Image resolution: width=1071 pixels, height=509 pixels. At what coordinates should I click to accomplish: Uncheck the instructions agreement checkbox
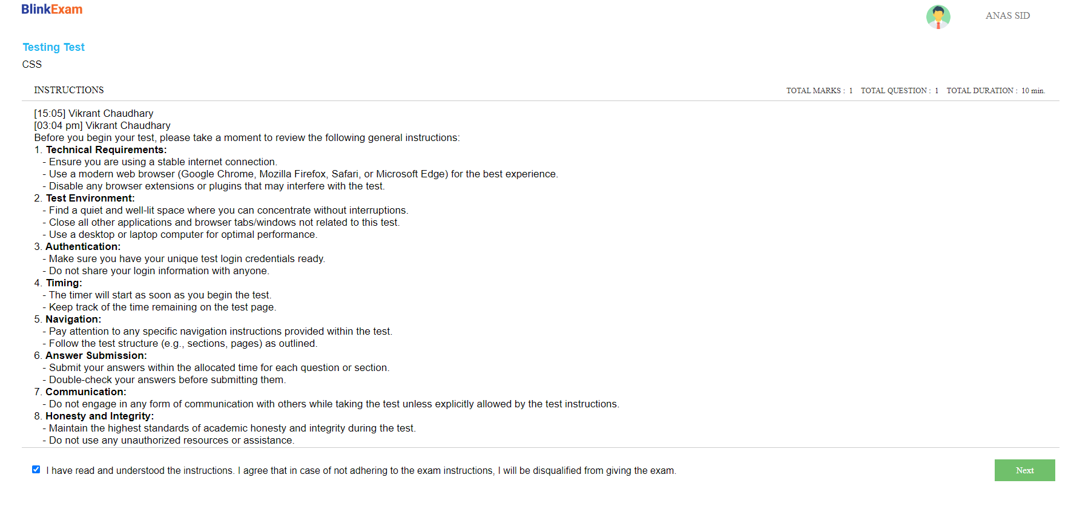point(36,470)
